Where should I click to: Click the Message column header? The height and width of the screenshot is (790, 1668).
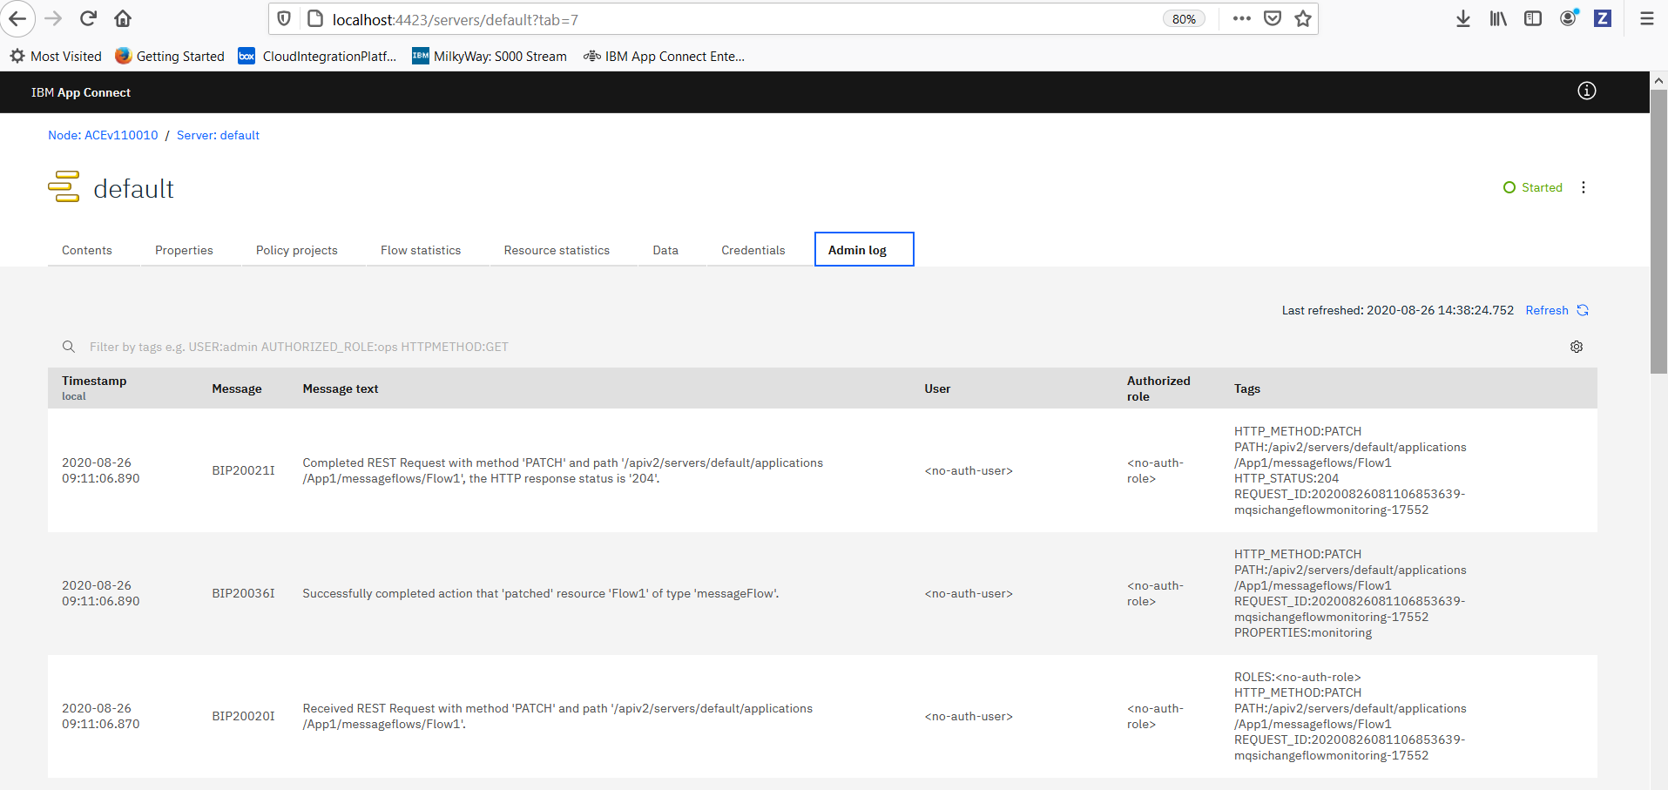pos(237,388)
